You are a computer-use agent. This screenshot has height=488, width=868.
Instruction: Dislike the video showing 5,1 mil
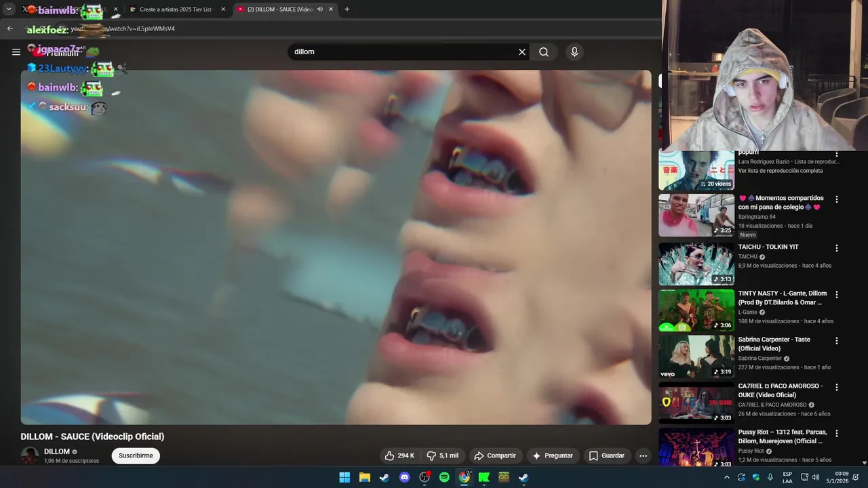(x=442, y=455)
